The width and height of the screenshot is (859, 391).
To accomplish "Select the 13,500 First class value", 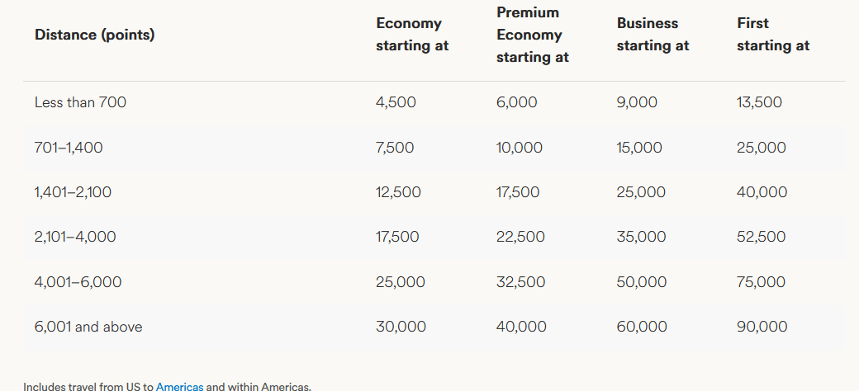I will [x=759, y=103].
